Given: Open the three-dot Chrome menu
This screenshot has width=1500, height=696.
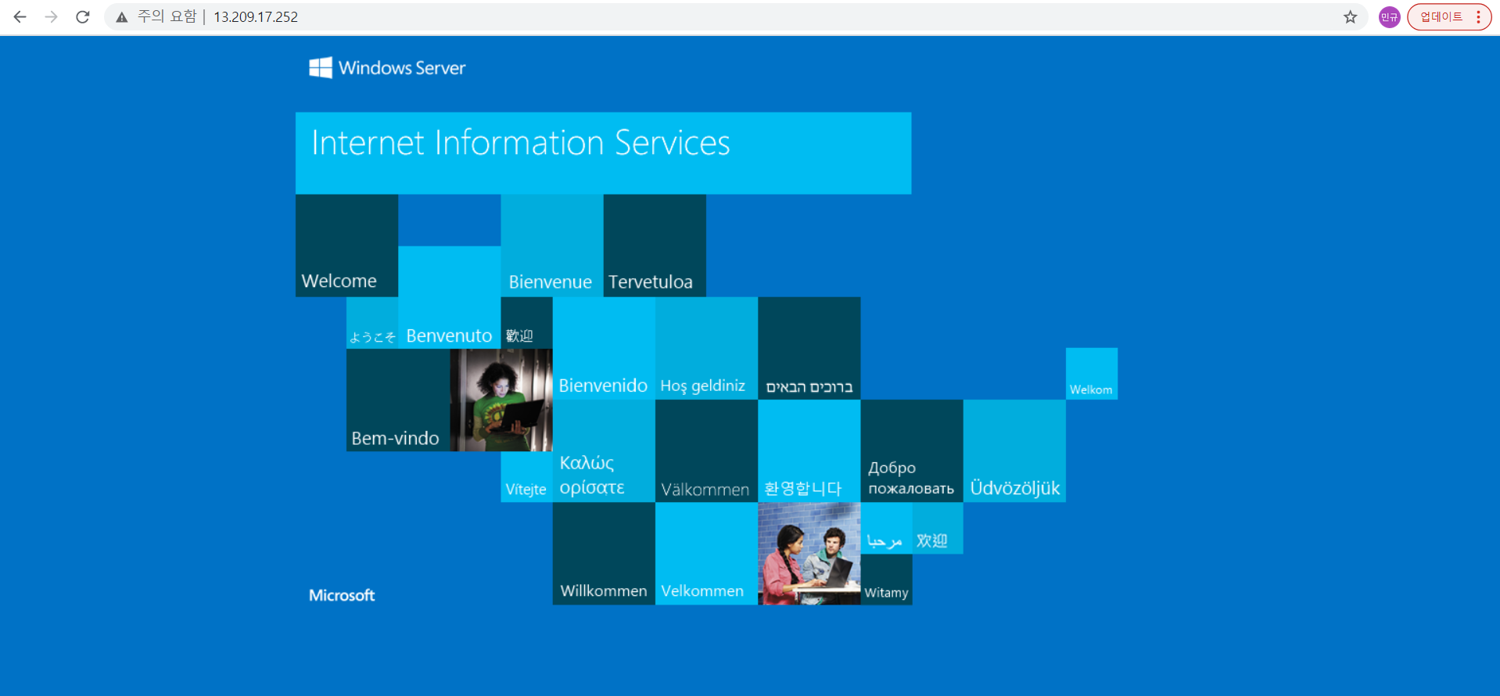Looking at the screenshot, I should pos(1478,16).
